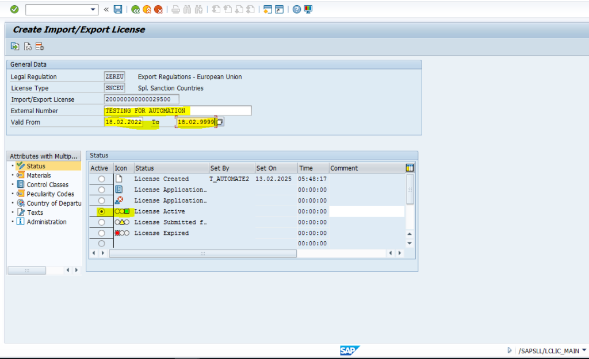Select the License Submitted radio button
Viewport: 589px width, 359px height.
pos(101,222)
